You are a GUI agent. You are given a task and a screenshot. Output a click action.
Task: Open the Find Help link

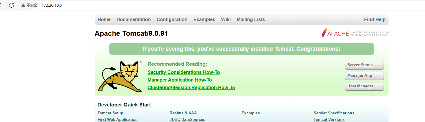pyautogui.click(x=375, y=20)
